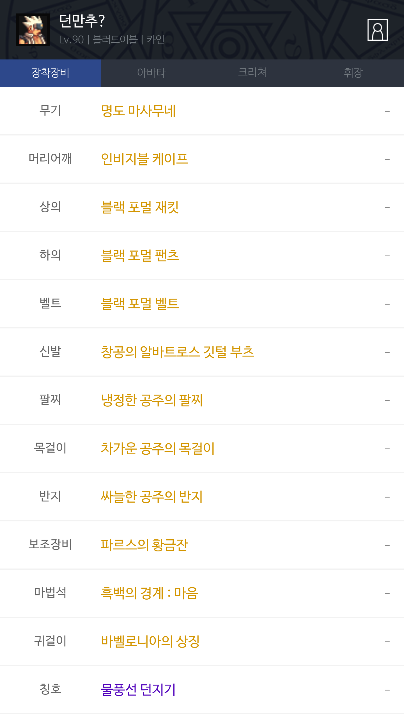Switch to the 아바타 tab
This screenshot has height=718, width=404.
tap(151, 73)
